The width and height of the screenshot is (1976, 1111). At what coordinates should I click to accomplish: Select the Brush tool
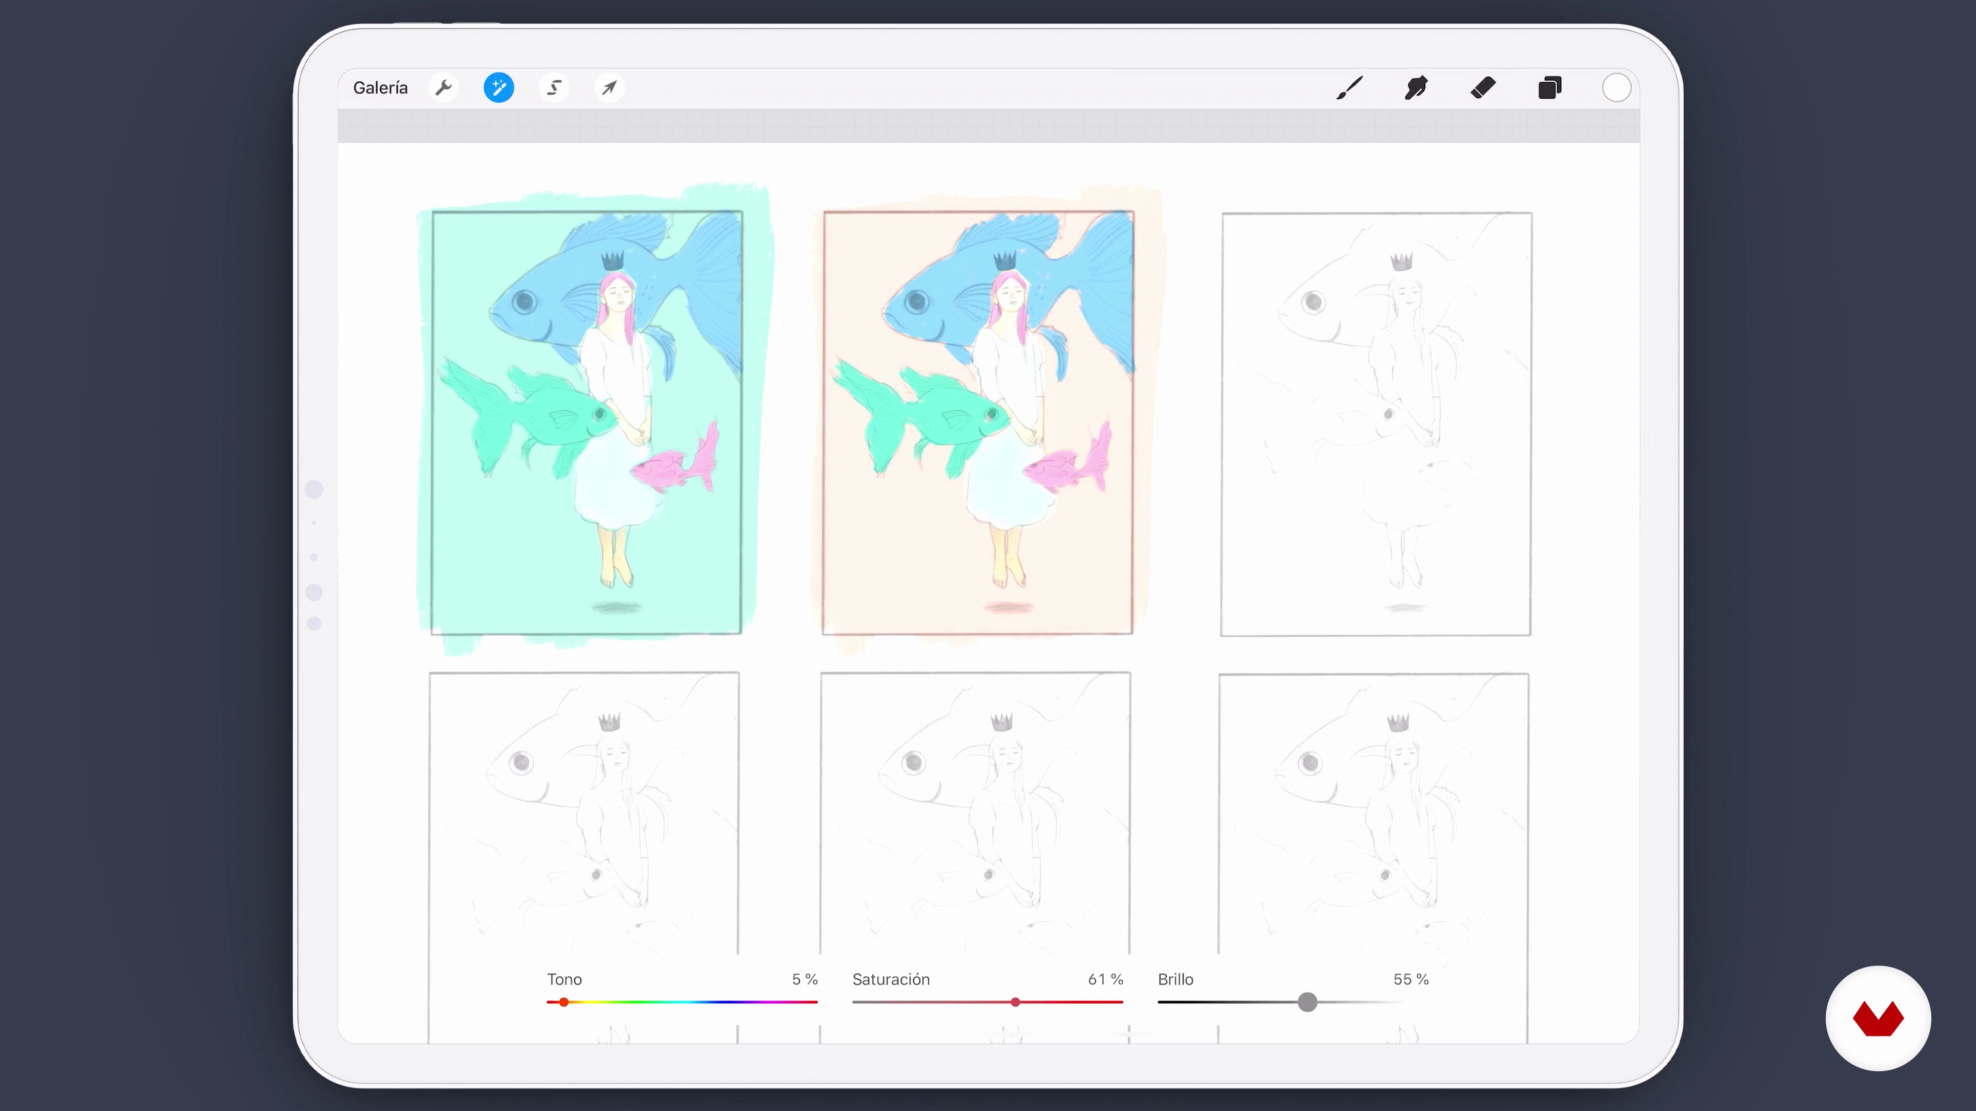click(1349, 88)
